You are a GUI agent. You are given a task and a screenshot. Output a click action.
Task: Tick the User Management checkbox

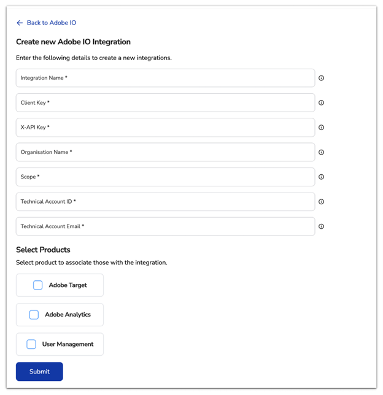31,344
